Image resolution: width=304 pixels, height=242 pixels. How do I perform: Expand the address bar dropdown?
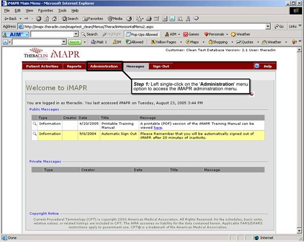point(268,26)
